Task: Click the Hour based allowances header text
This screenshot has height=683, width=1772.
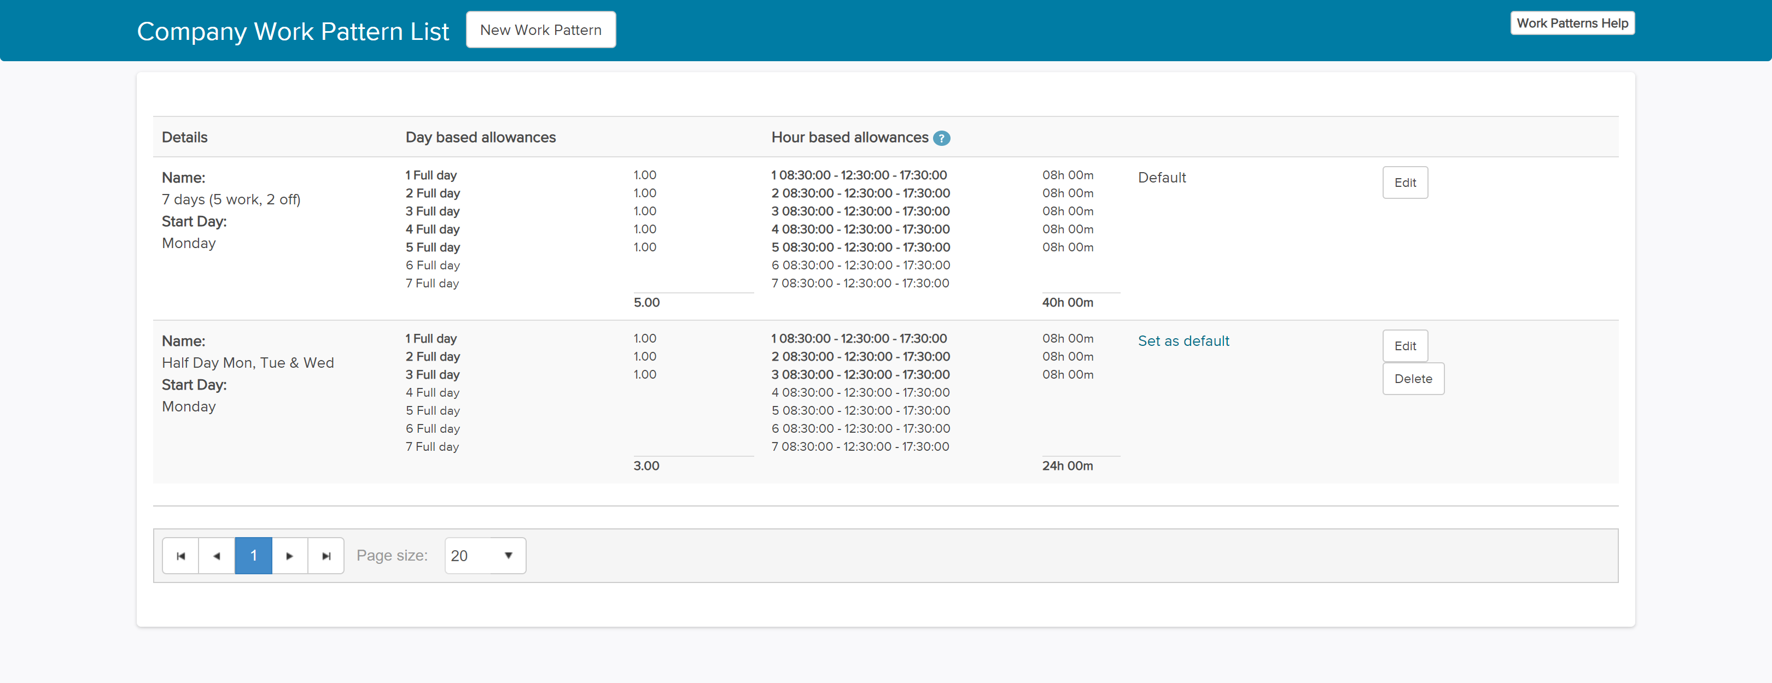Action: (x=849, y=138)
